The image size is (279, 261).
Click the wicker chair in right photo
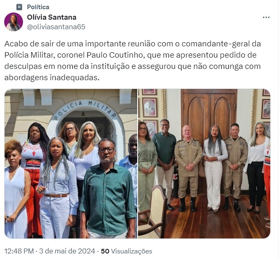click(x=153, y=211)
